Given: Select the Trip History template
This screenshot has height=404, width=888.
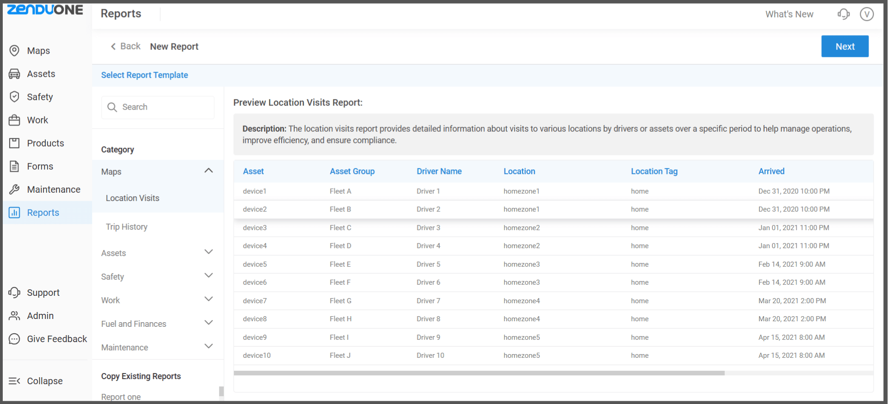Looking at the screenshot, I should (127, 227).
